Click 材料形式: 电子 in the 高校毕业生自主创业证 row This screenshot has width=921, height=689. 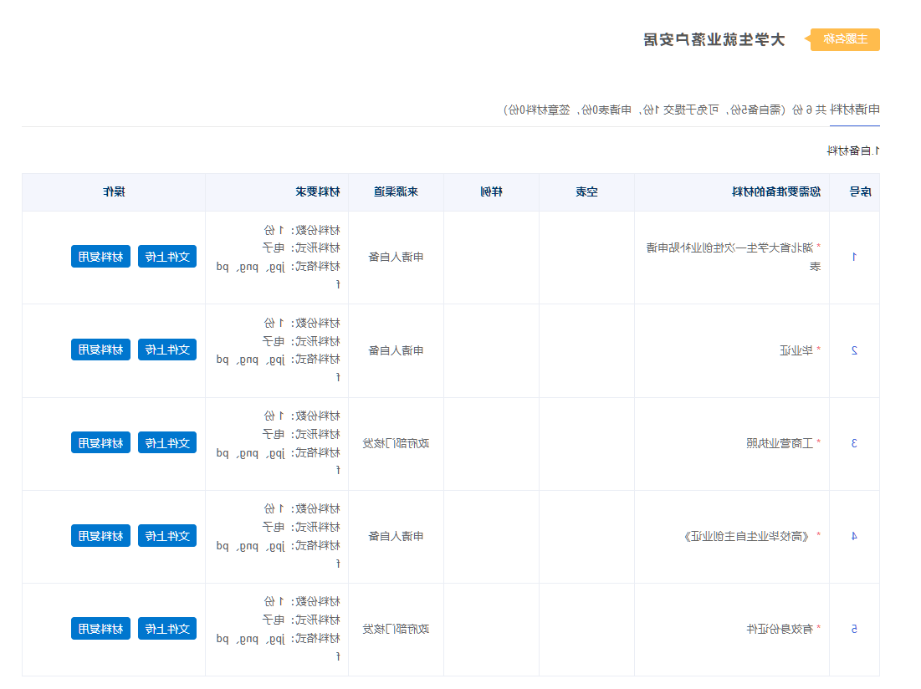click(x=301, y=527)
